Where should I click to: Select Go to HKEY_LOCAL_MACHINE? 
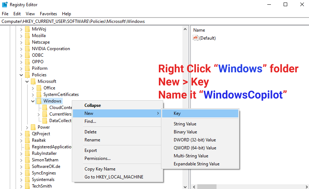(117, 177)
